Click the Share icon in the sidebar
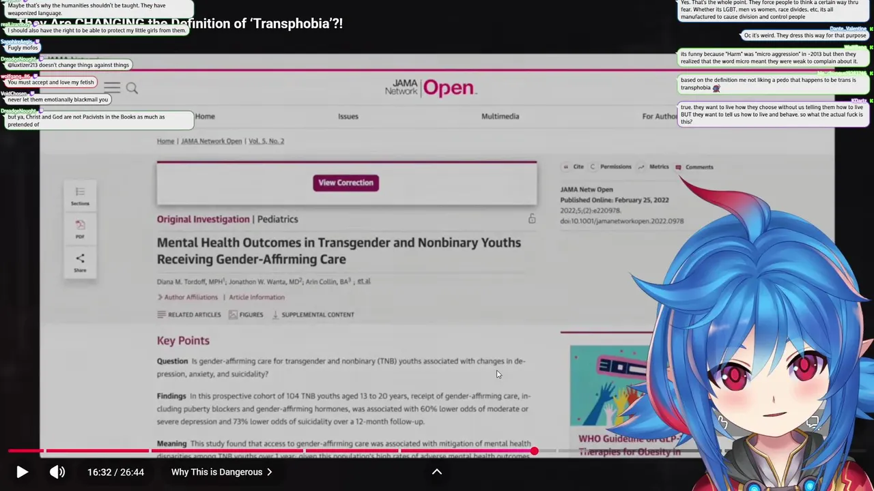This screenshot has height=491, width=874. pyautogui.click(x=80, y=262)
